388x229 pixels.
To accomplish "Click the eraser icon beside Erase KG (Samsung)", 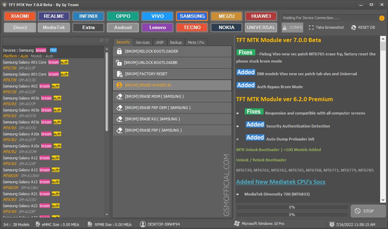I will [119, 119].
